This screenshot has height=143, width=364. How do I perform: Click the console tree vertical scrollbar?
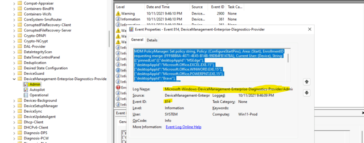pos(109,39)
